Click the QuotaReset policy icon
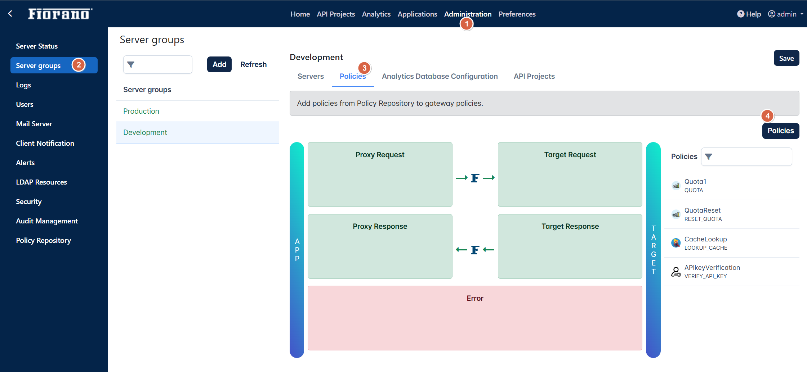This screenshot has width=807, height=372. click(x=676, y=214)
